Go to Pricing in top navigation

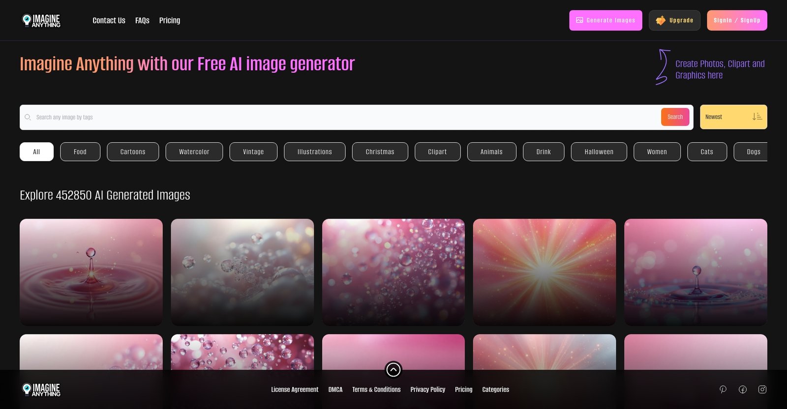pos(170,21)
